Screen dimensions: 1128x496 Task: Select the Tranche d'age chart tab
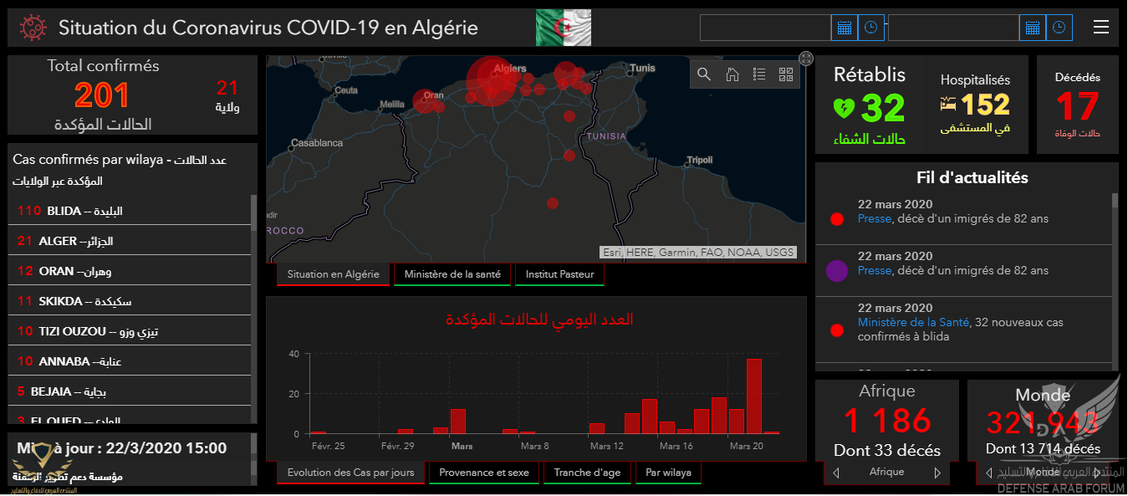(587, 473)
